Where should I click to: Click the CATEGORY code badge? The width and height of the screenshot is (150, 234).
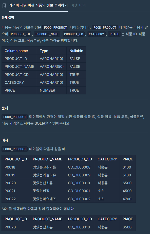click(x=96, y=34)
